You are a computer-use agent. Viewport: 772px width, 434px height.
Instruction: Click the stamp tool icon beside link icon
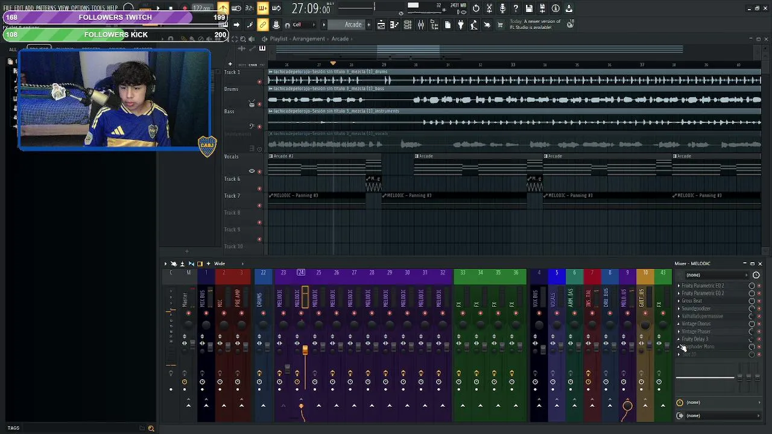(x=276, y=25)
